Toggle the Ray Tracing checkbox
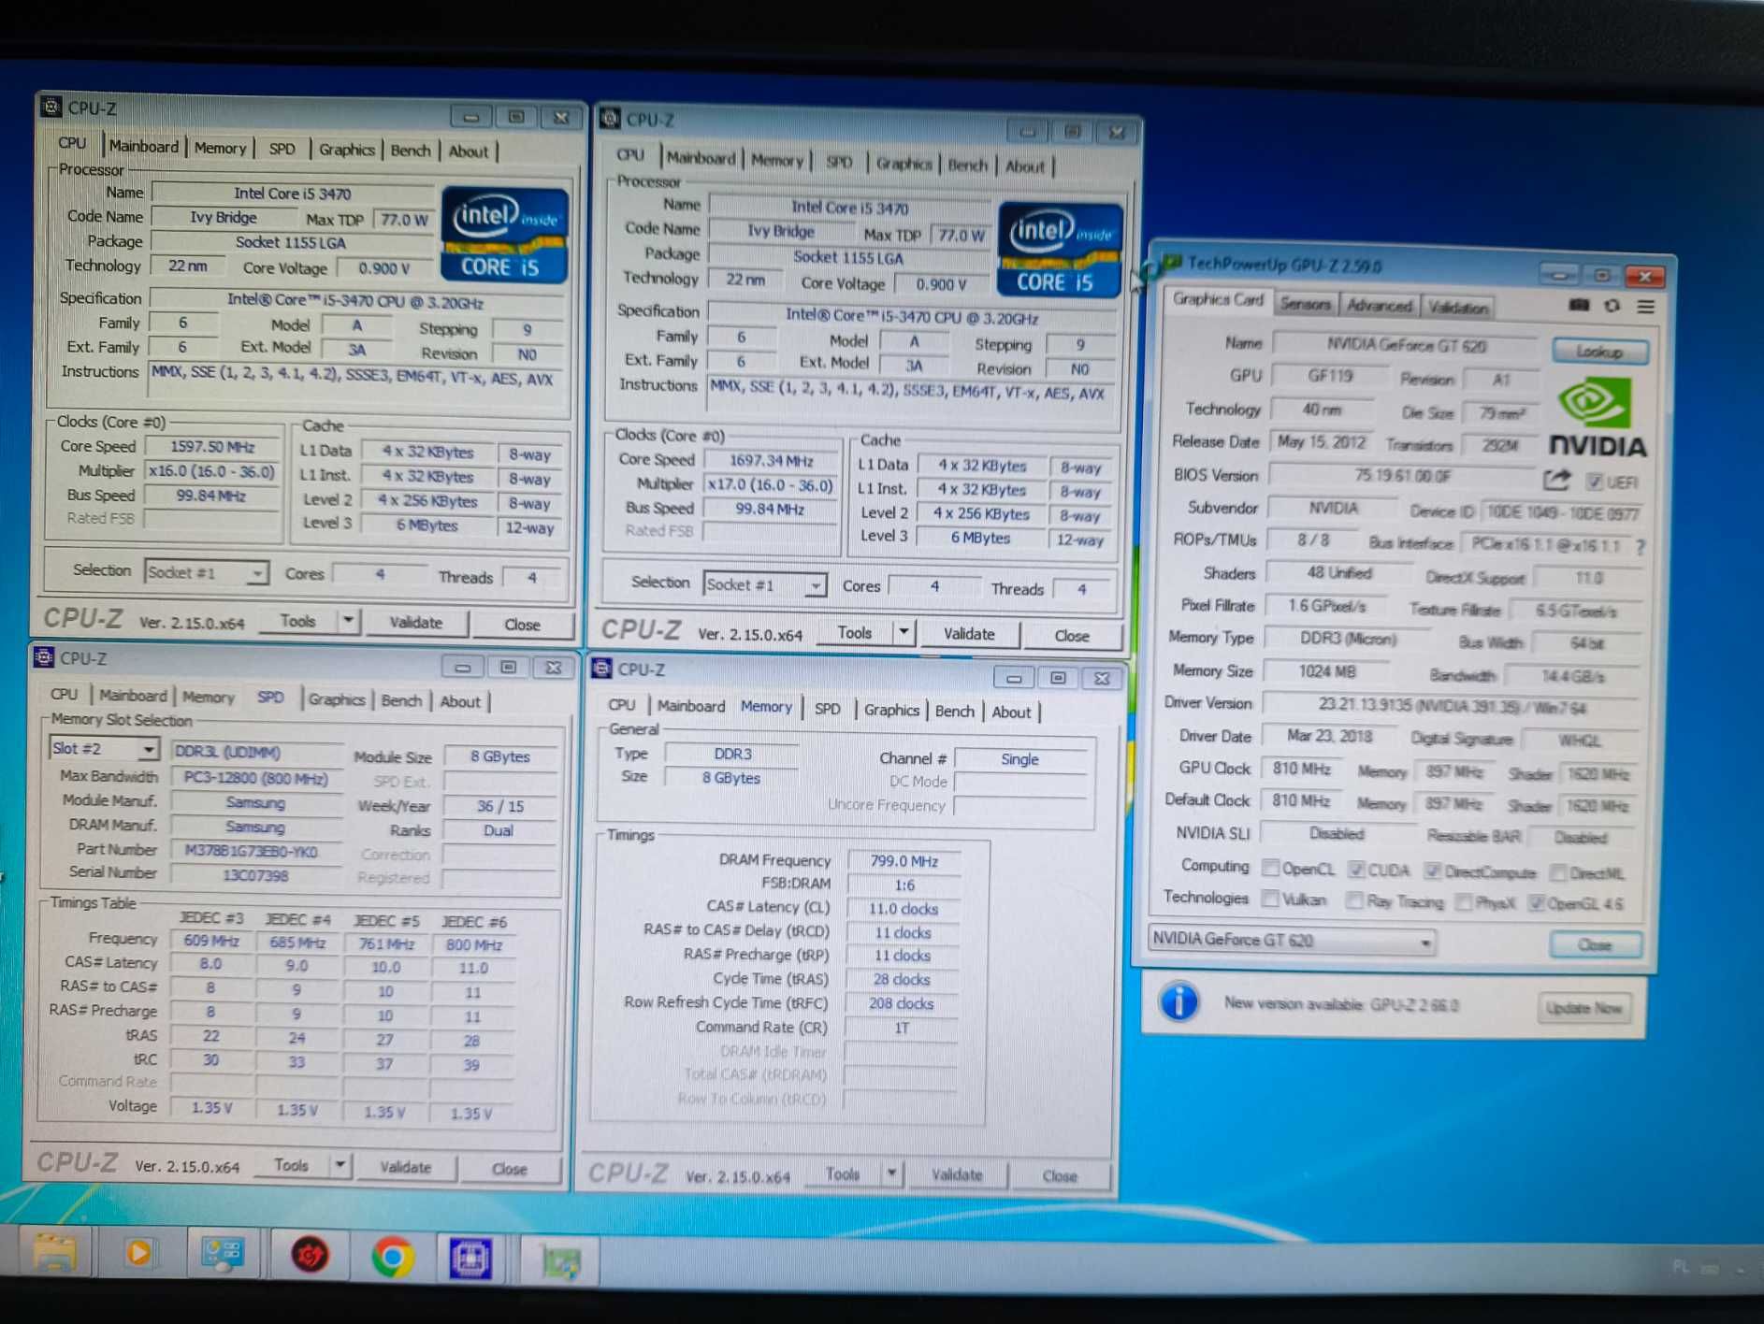This screenshot has height=1324, width=1764. click(1353, 900)
